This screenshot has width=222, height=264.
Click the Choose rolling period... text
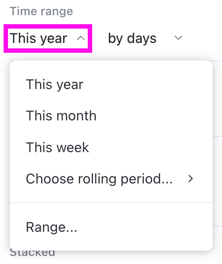click(99, 179)
